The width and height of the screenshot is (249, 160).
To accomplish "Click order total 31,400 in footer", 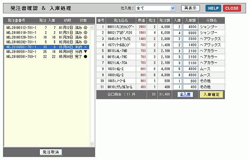I will coord(165,95).
